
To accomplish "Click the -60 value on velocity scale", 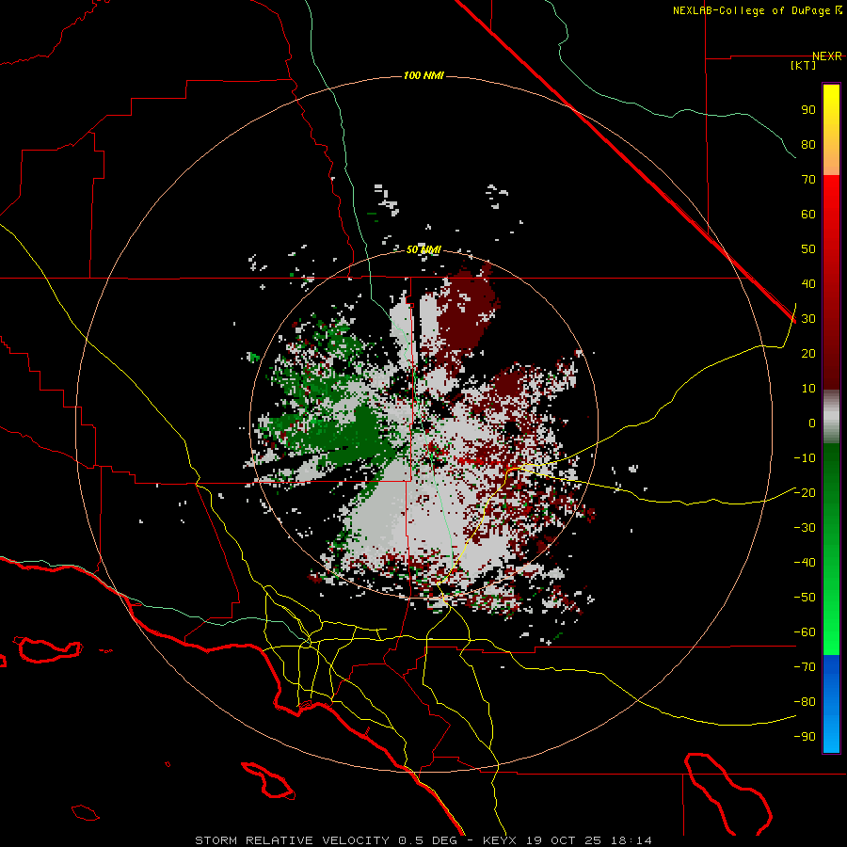I will pos(805,632).
